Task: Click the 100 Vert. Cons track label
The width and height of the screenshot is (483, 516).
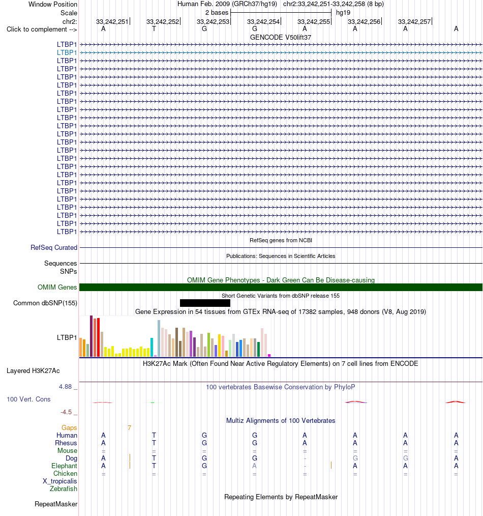Action: [x=28, y=399]
